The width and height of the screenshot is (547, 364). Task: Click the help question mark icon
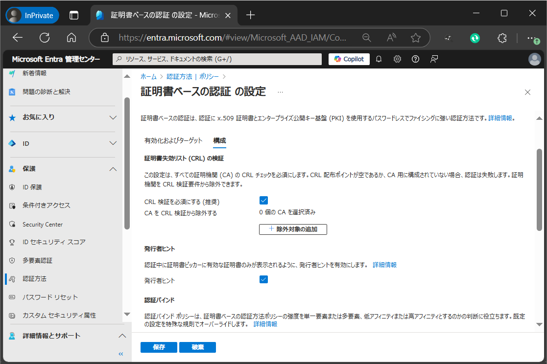click(x=415, y=59)
